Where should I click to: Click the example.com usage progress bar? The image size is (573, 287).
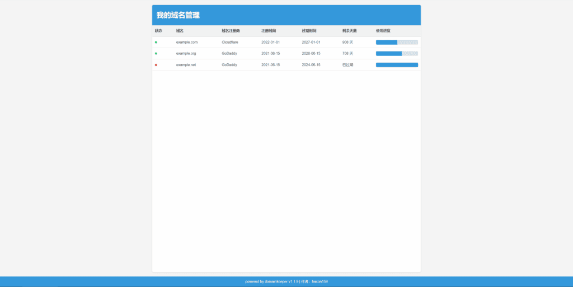pos(397,43)
